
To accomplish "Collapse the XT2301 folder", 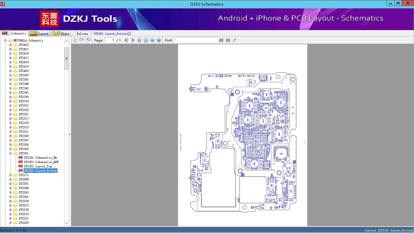I will [10, 153].
